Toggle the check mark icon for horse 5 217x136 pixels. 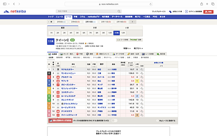[x=58, y=85]
